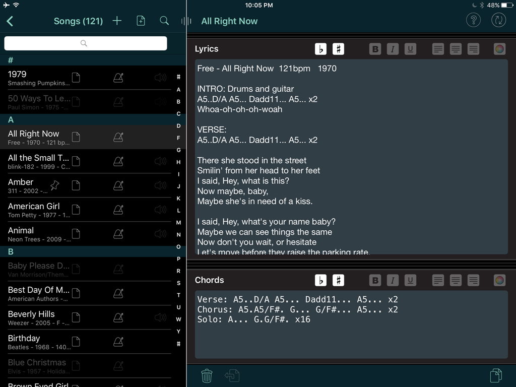Toggle bold in Lyrics toolbar

[375, 49]
